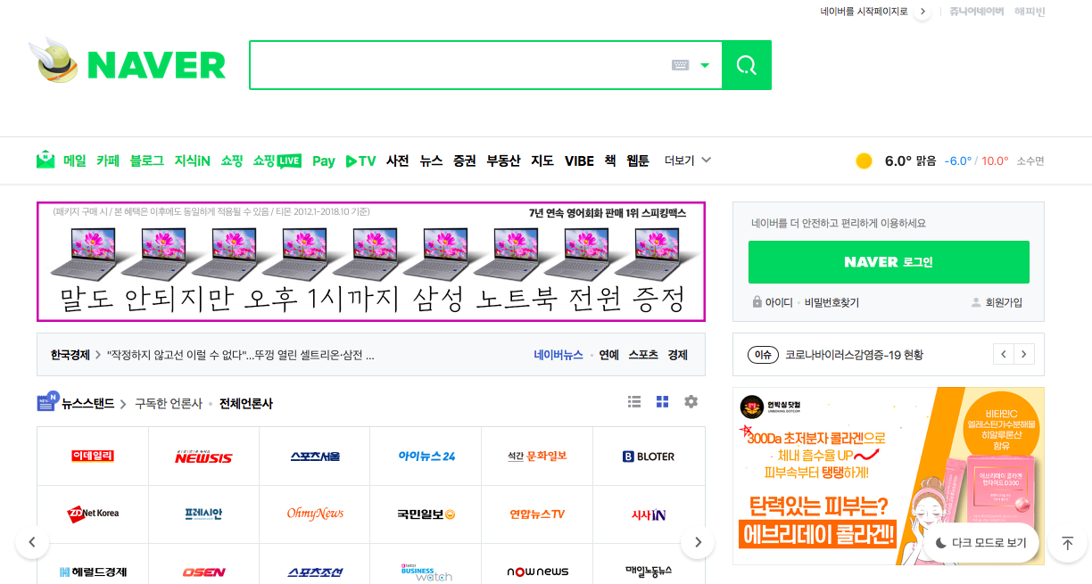Screen dimensions: 1092x584
Task: Open VIBE music link
Action: click(x=579, y=160)
